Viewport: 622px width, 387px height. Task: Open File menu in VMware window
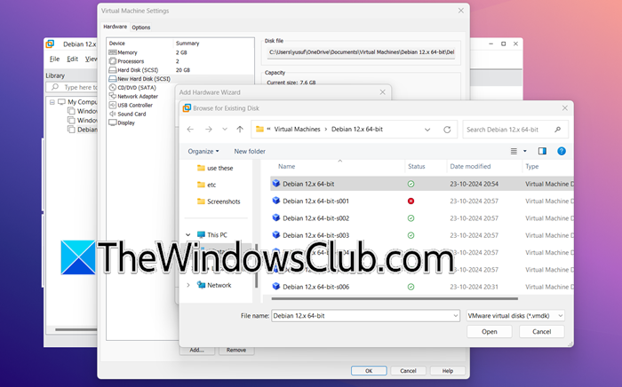click(x=54, y=59)
